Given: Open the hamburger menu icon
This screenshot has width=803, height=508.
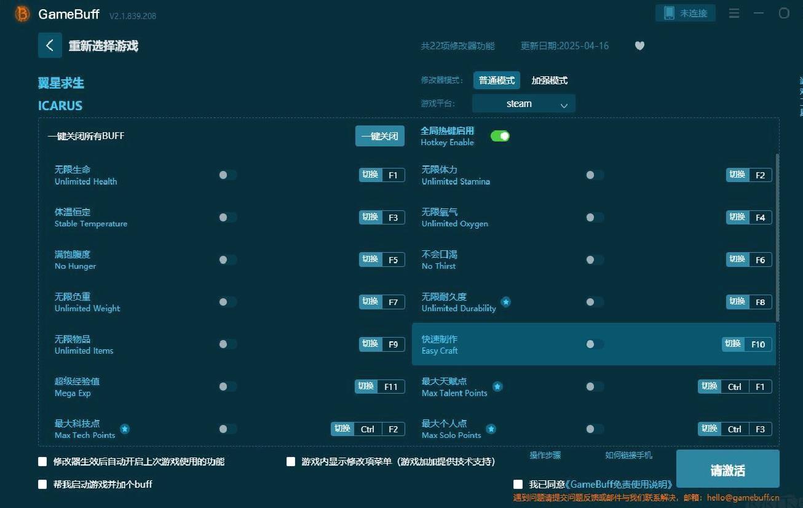Looking at the screenshot, I should [x=734, y=13].
